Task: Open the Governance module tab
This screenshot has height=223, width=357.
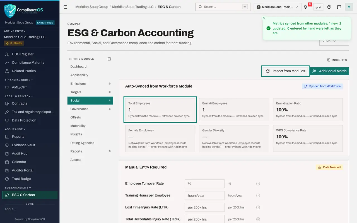Action: 90,109
